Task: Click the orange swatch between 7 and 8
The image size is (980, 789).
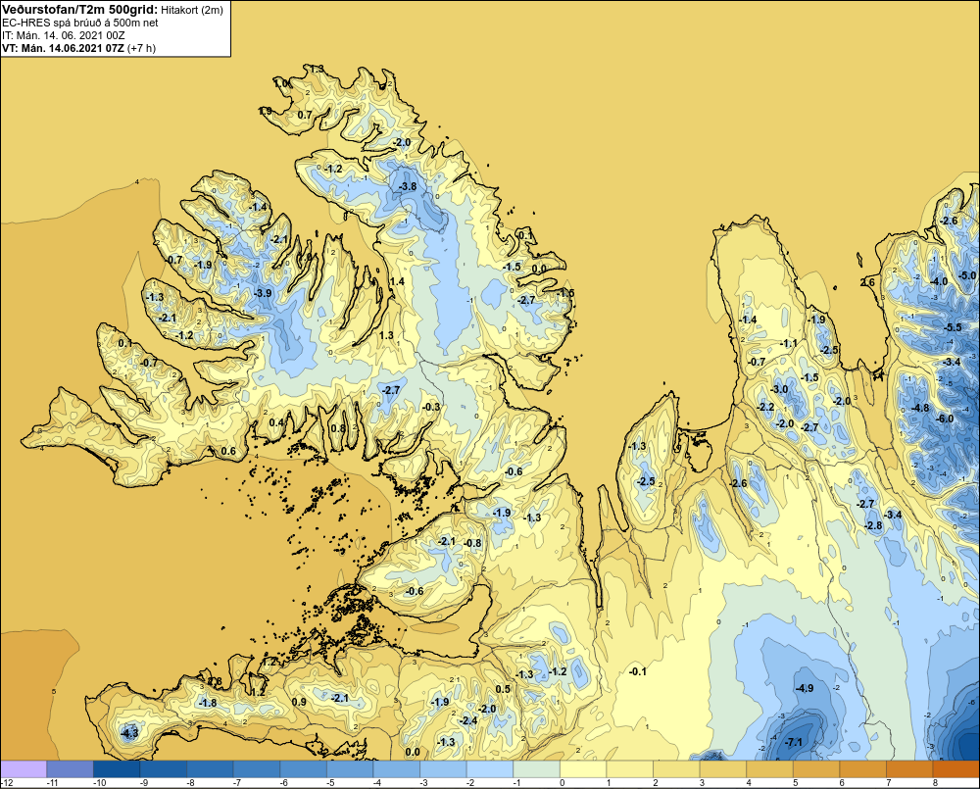Action: (x=910, y=768)
